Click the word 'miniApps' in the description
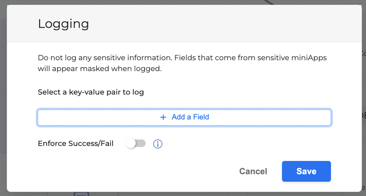Viewport: 366px width, 196px height. [309, 58]
